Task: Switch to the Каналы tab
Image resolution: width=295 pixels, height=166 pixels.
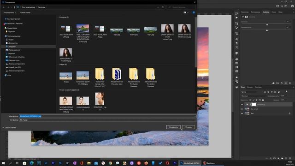Action: [250, 87]
